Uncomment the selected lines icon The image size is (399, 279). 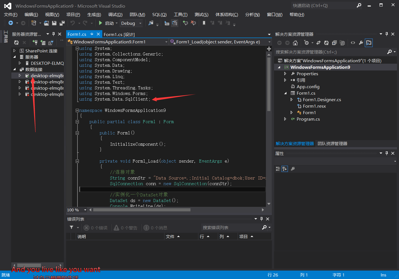pyautogui.click(x=193, y=23)
